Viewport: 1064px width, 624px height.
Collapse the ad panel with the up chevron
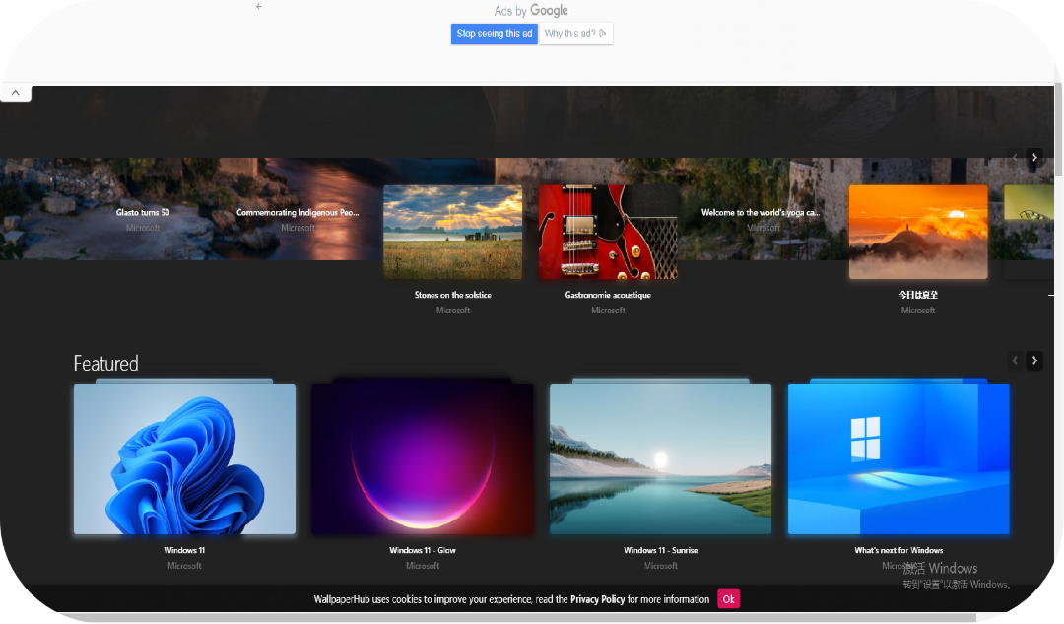tap(16, 93)
